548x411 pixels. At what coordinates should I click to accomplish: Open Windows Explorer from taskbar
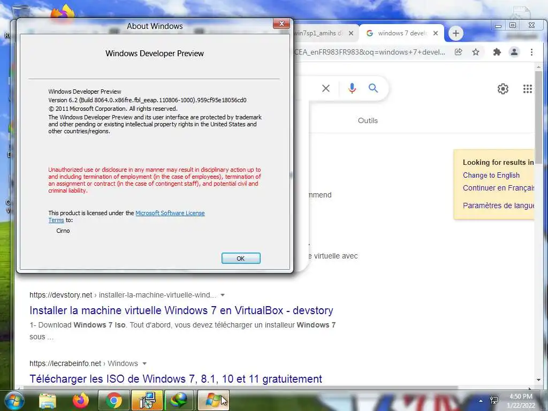click(47, 400)
